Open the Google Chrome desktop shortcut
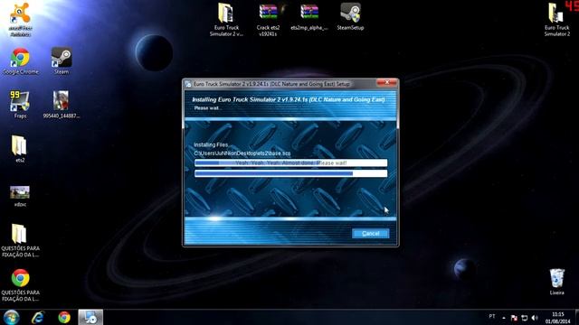The height and width of the screenshot is (325, 579). click(20, 61)
